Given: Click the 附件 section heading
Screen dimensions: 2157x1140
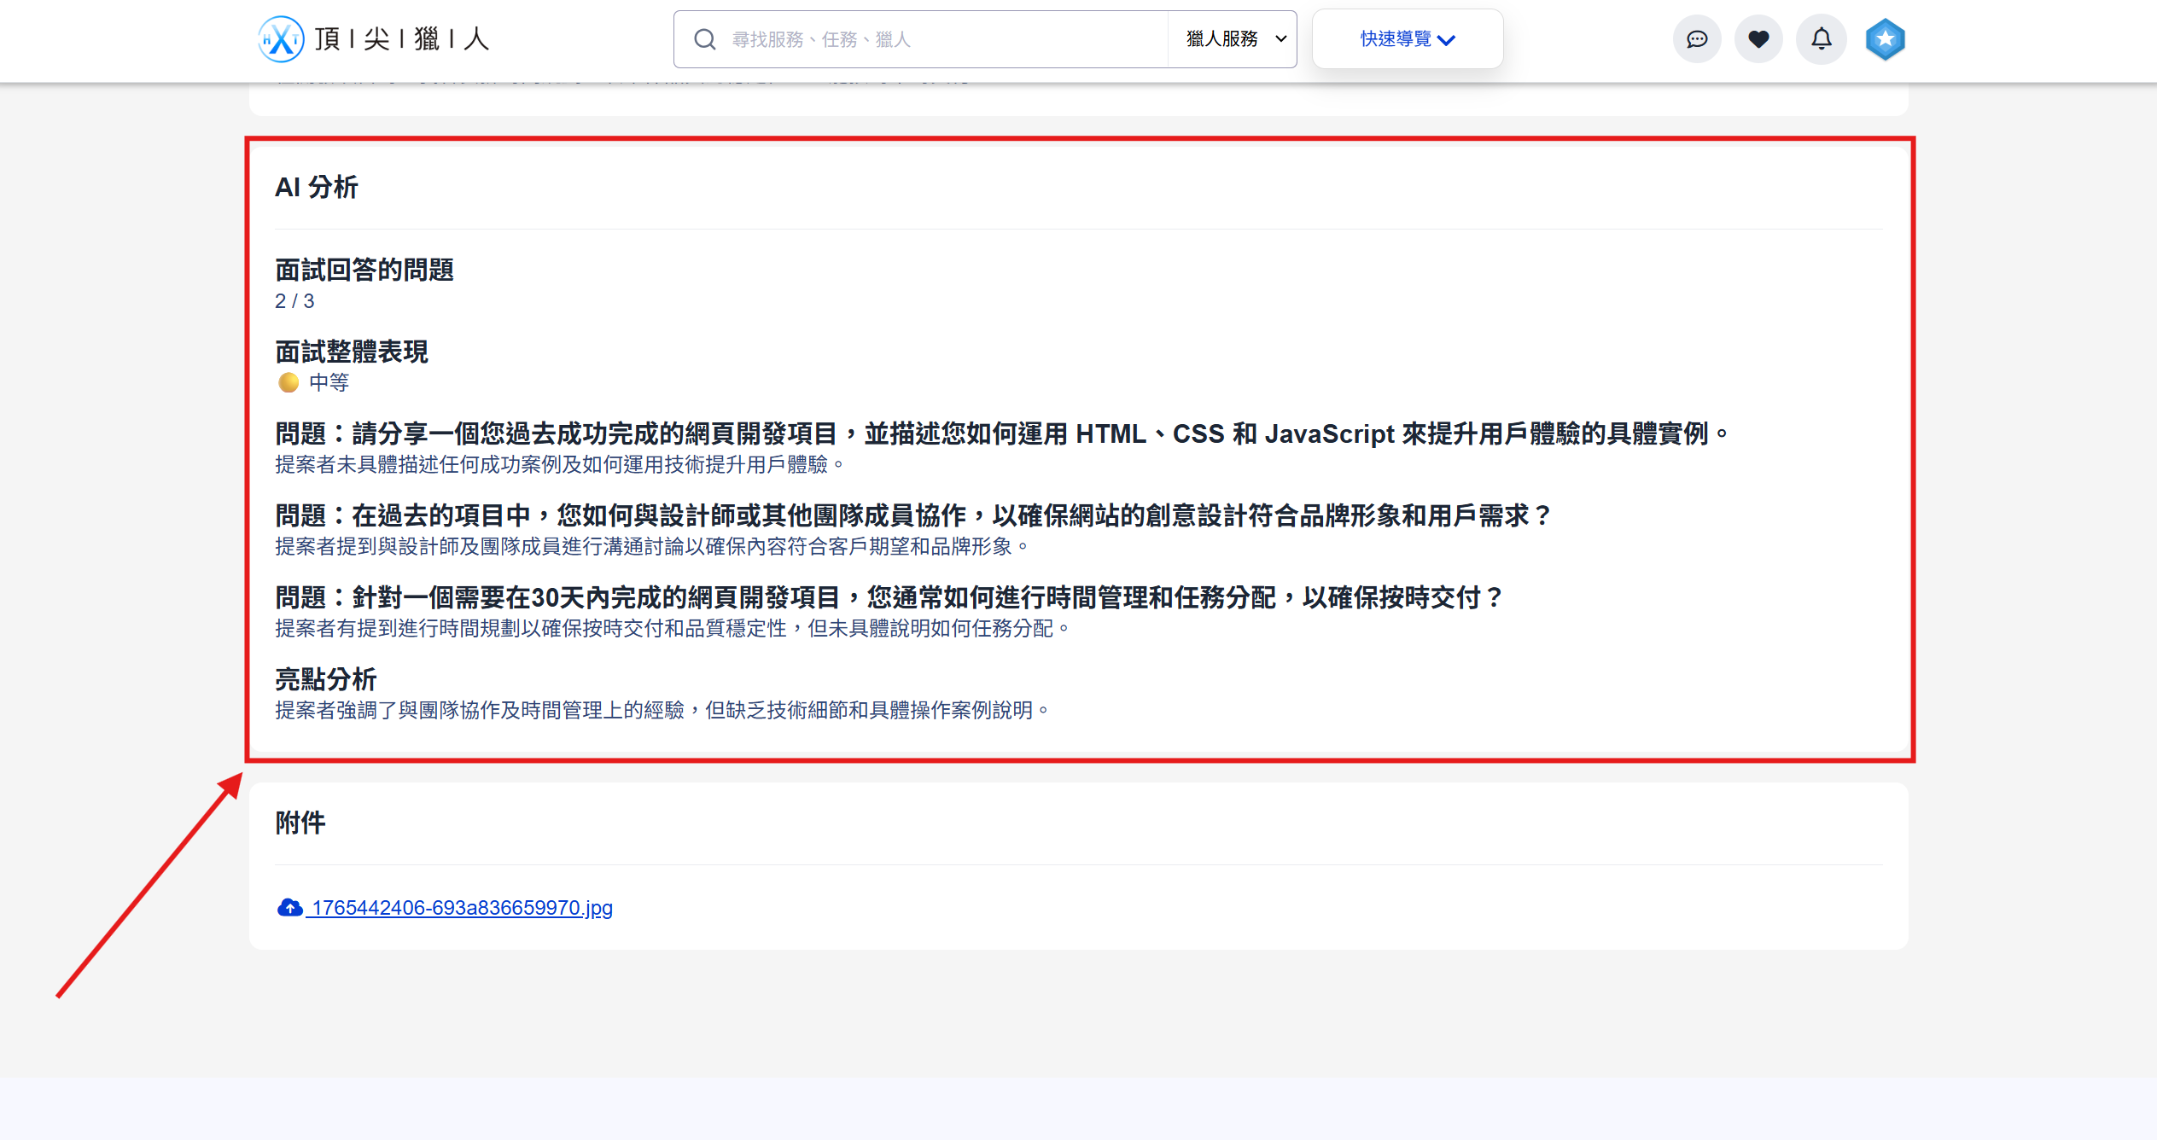Looking at the screenshot, I should (x=300, y=823).
